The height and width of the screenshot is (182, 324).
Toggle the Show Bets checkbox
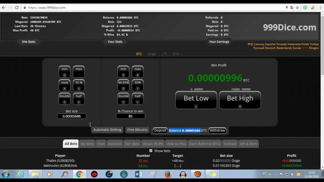pyautogui.click(x=151, y=151)
